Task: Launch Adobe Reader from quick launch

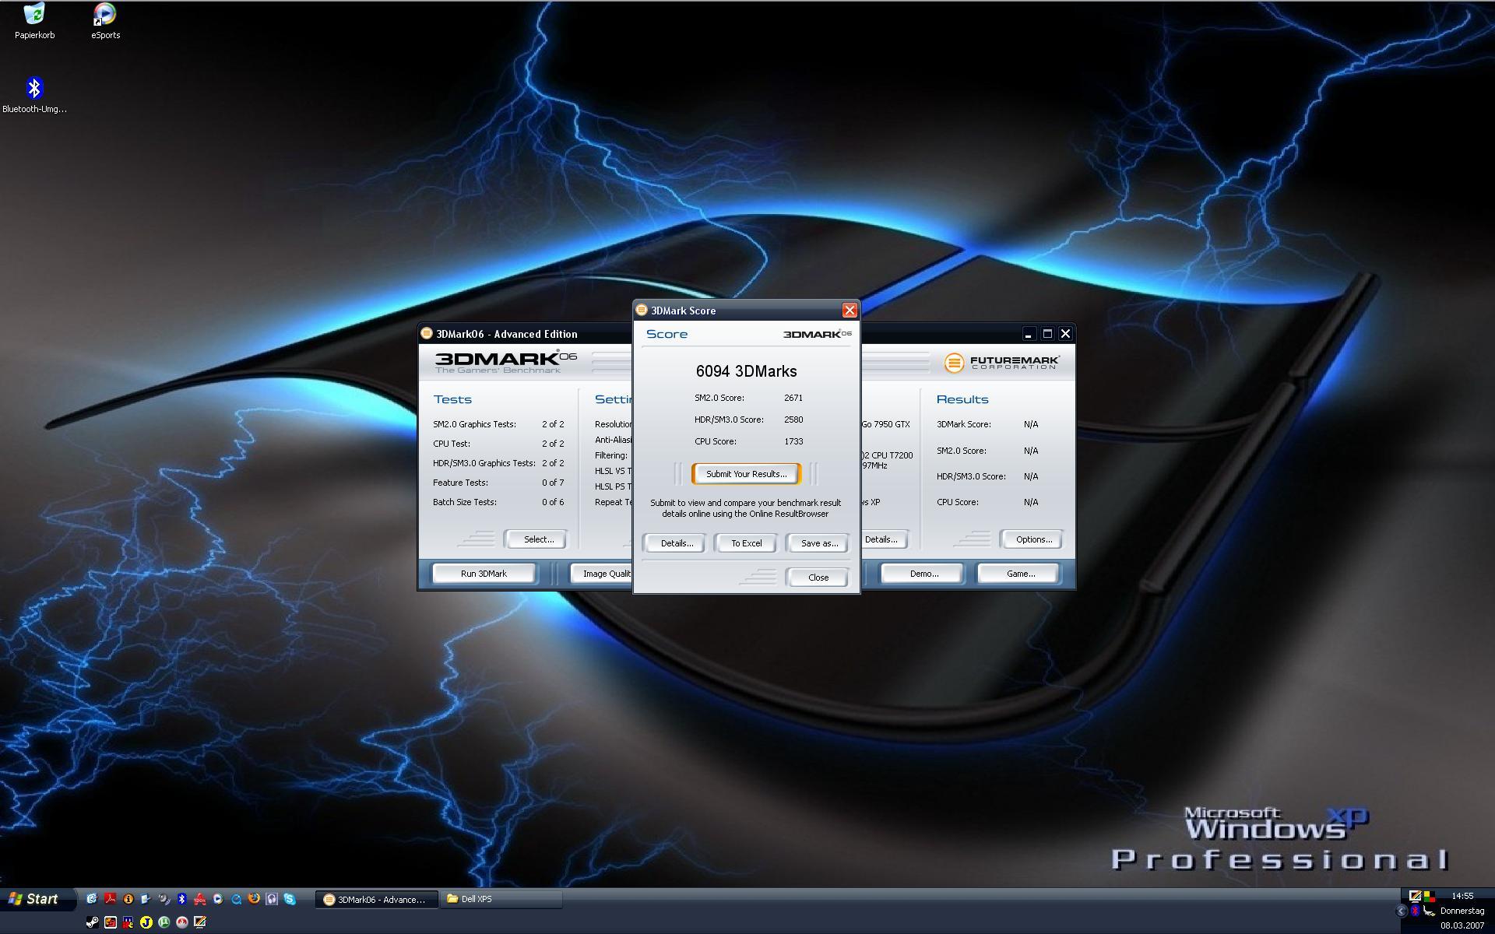Action: [x=111, y=899]
